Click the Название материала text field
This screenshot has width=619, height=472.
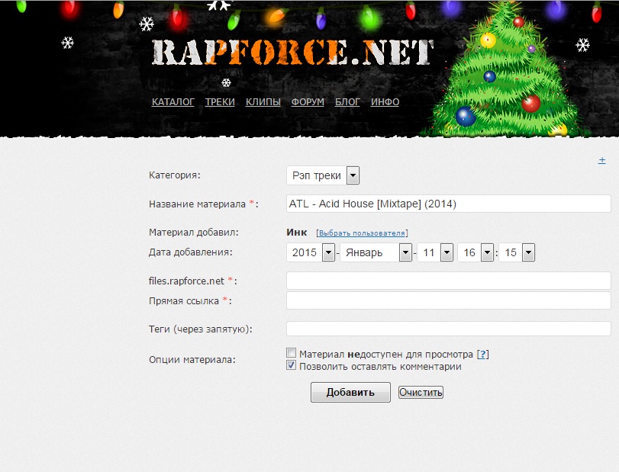point(449,204)
